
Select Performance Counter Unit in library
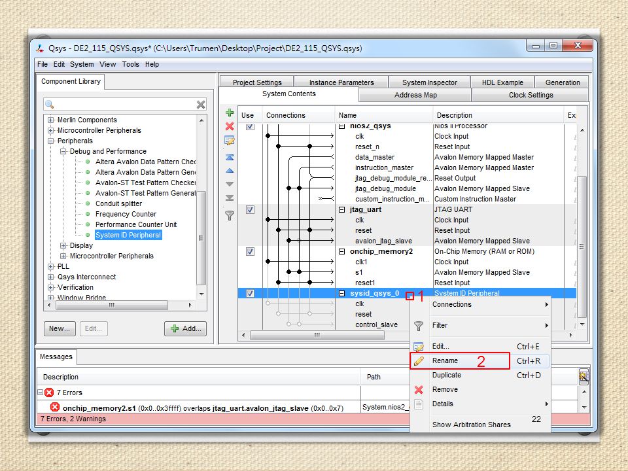[x=136, y=224]
